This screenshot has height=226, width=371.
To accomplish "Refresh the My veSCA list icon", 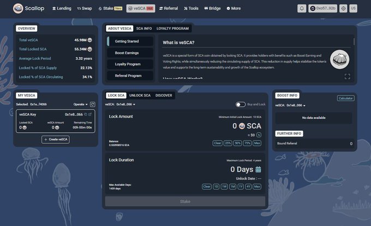I will 93,105.
